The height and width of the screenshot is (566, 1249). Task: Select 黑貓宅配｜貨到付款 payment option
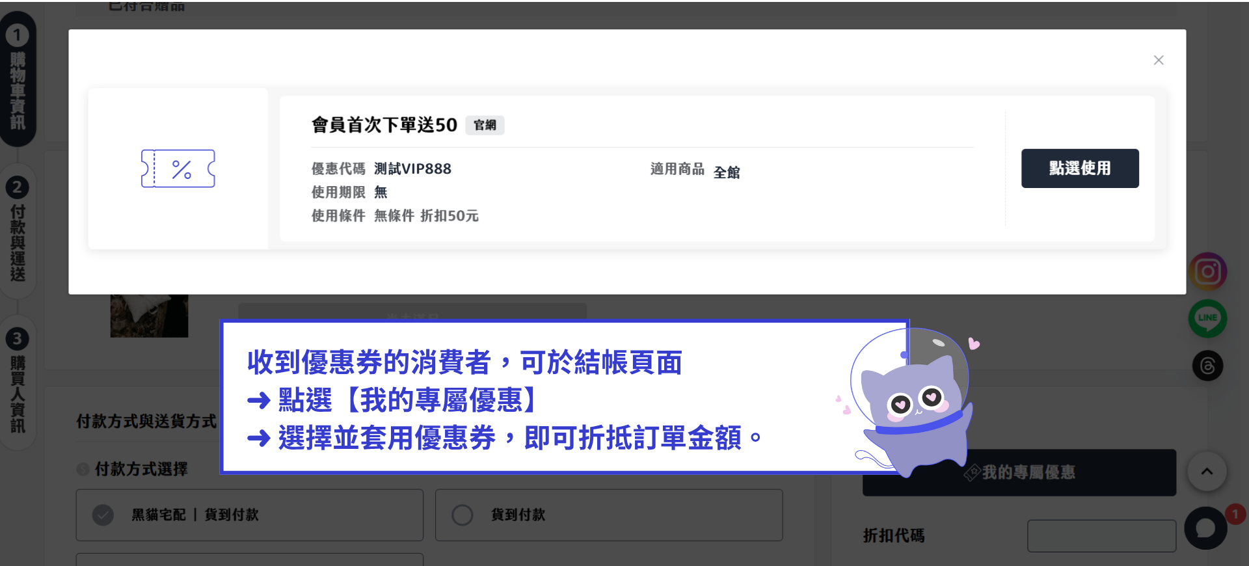(x=249, y=515)
